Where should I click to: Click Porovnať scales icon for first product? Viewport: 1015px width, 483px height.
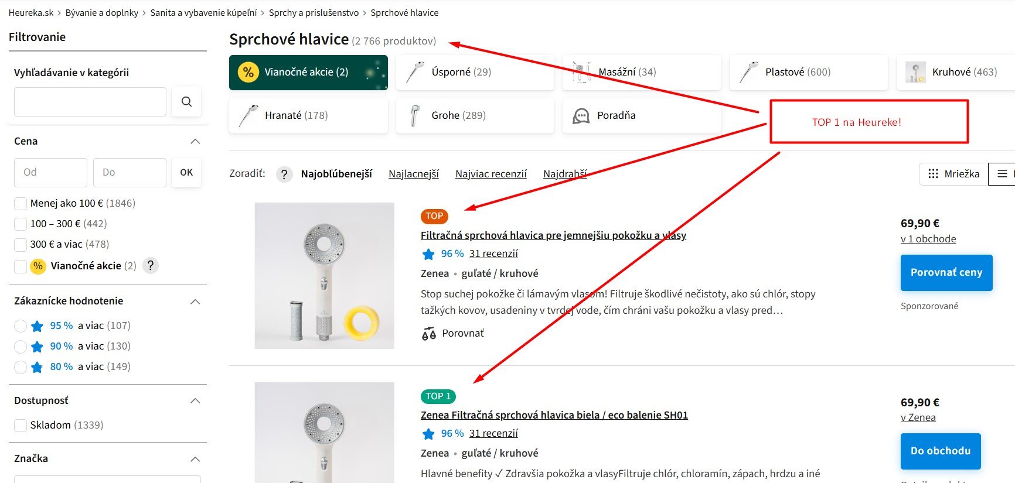pyautogui.click(x=429, y=334)
